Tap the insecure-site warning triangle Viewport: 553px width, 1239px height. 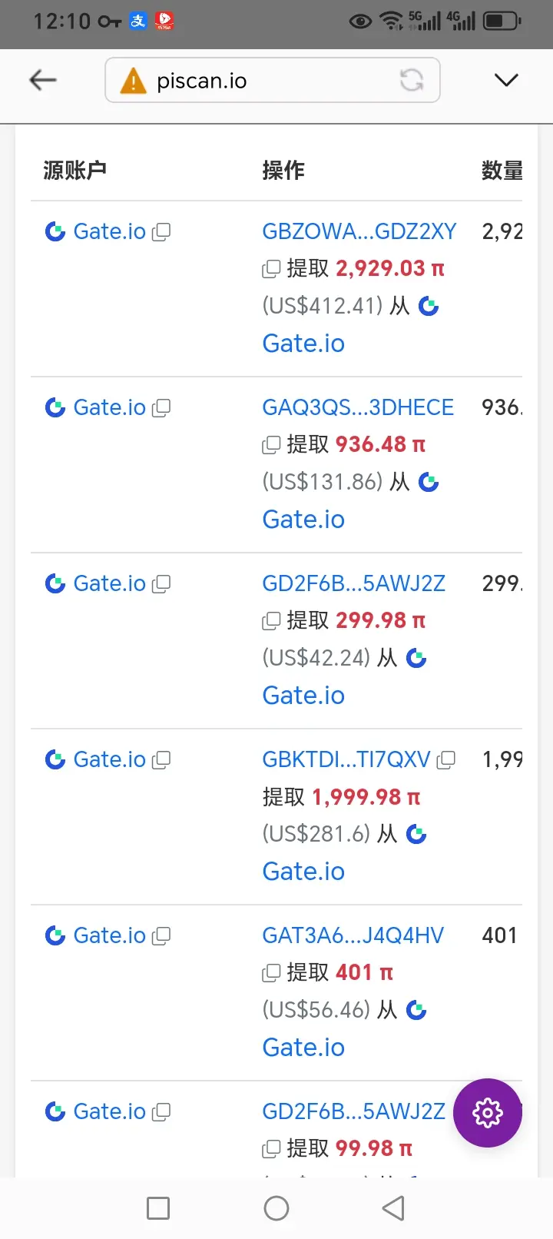point(133,81)
